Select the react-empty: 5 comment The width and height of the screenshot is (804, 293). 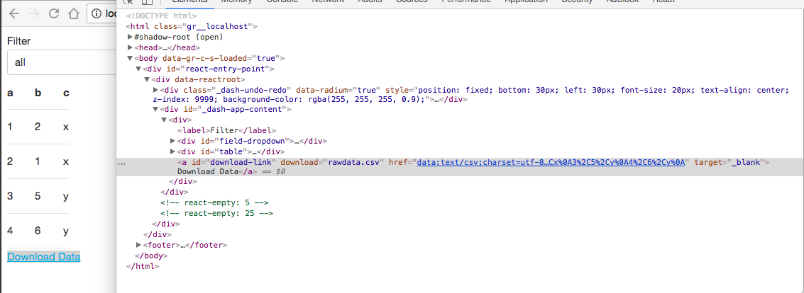click(214, 203)
